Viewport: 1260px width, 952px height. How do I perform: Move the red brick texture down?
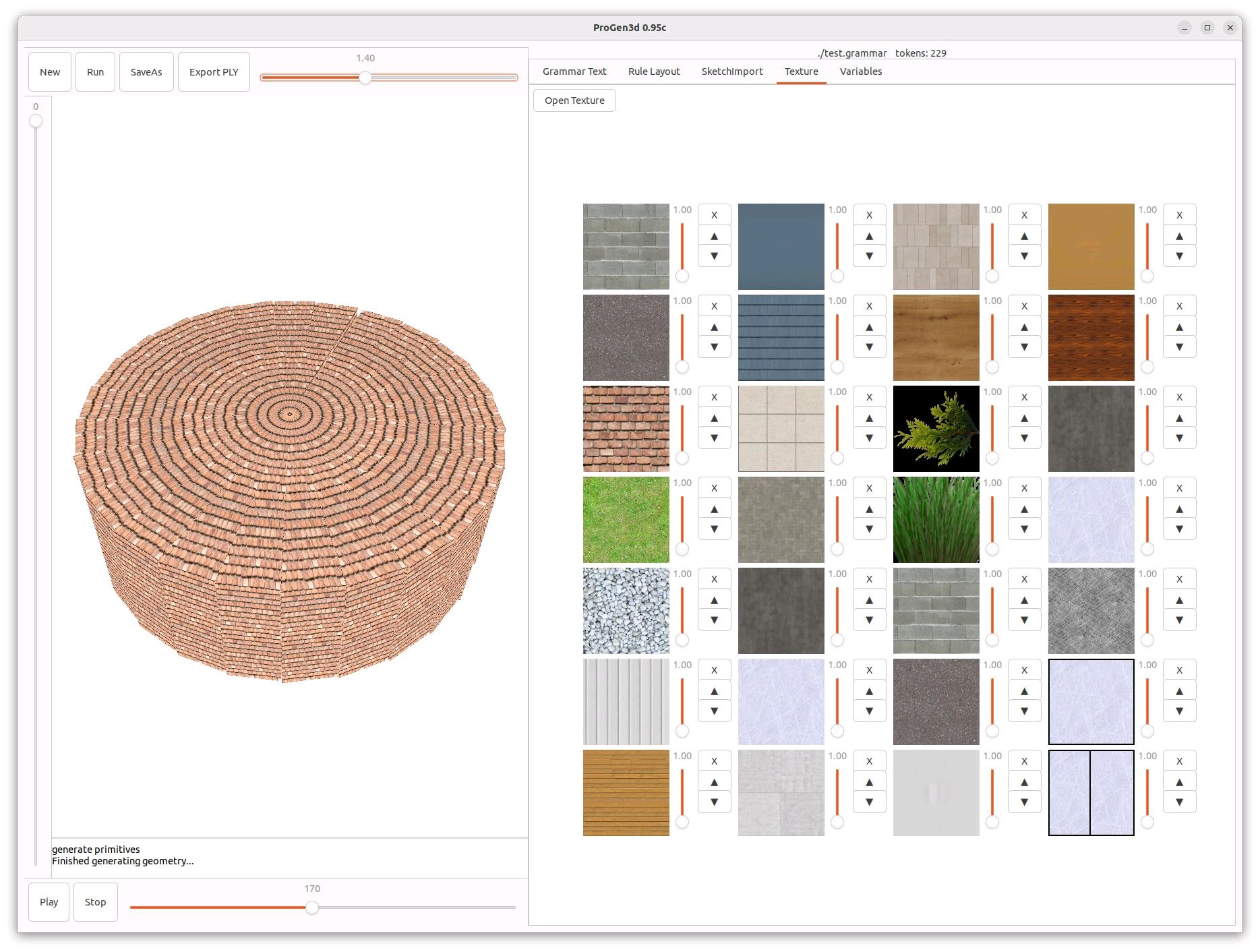(714, 438)
